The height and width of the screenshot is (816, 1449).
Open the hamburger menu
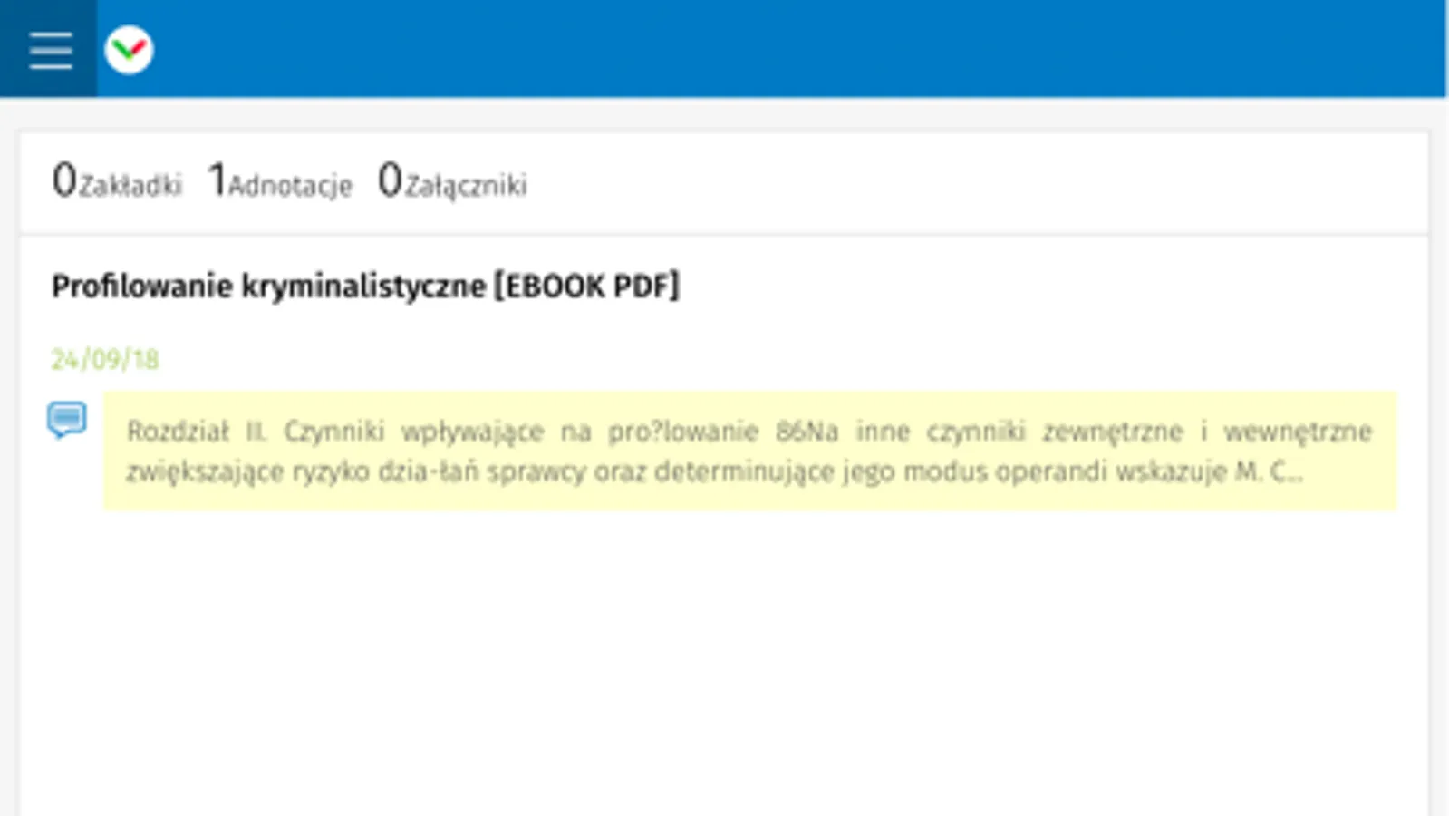pos(49,49)
